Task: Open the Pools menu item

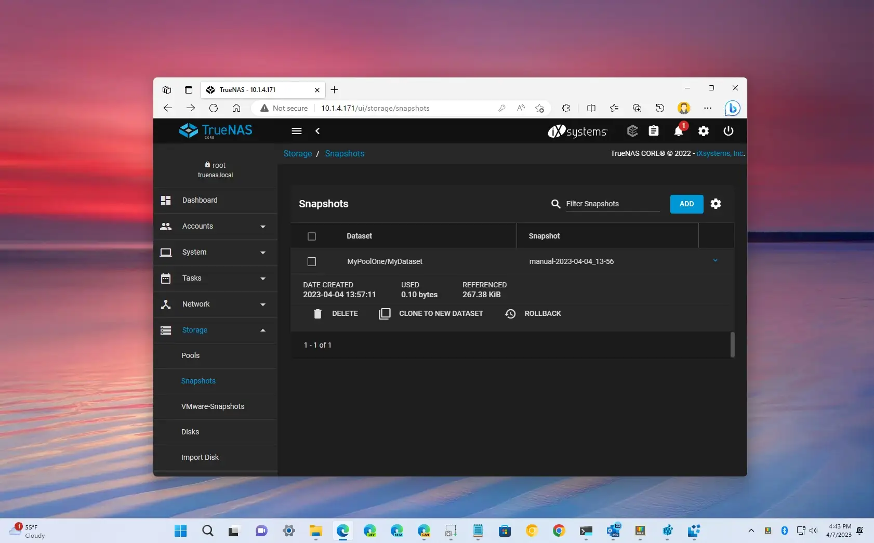Action: pos(190,356)
